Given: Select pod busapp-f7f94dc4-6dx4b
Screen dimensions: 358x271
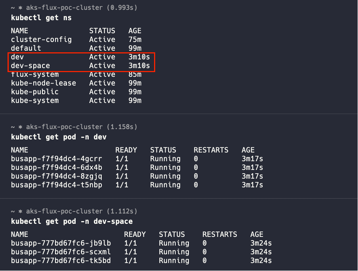Looking at the screenshot, I should [x=57, y=168].
